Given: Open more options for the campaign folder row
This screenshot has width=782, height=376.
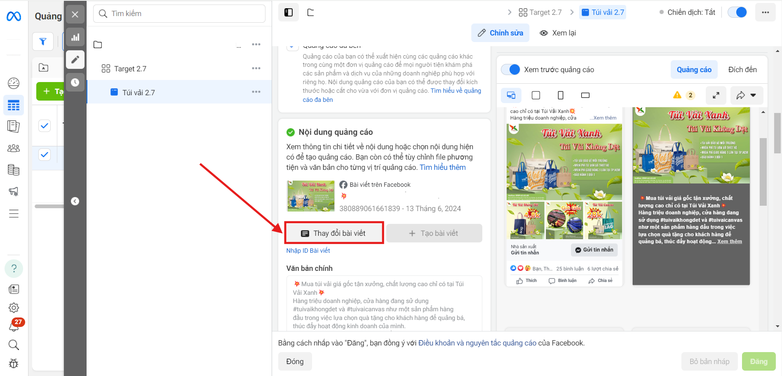Looking at the screenshot, I should [256, 45].
